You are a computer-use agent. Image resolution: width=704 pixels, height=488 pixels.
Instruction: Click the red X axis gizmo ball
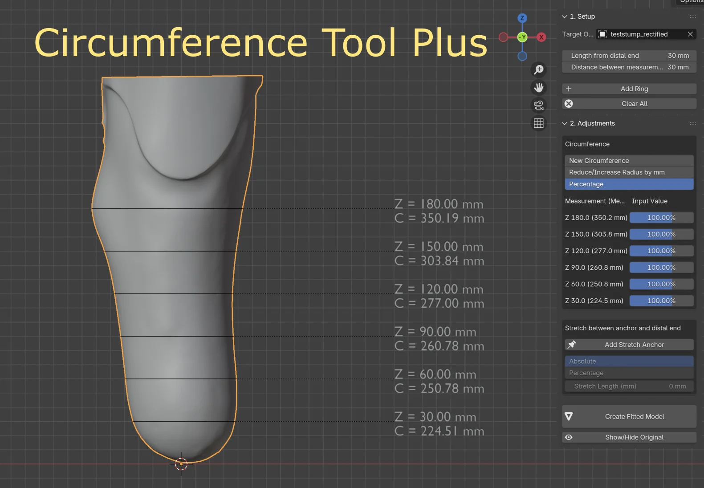pos(541,37)
